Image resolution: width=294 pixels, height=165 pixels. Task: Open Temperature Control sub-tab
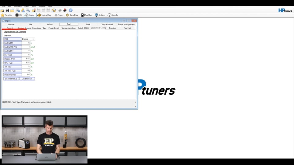click(x=68, y=28)
